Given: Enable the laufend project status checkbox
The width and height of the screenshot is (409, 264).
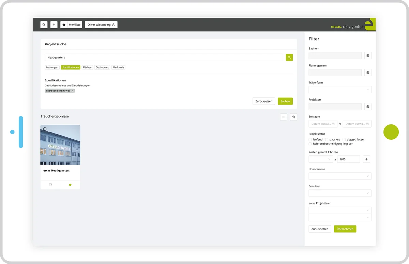Looking at the screenshot, I should tap(310, 139).
